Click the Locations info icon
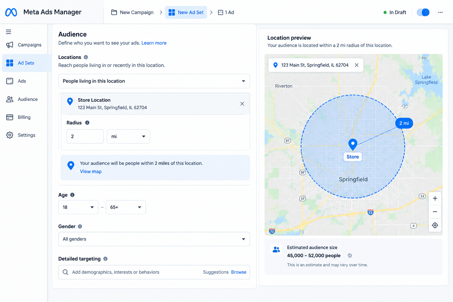The height and width of the screenshot is (302, 453). (86, 57)
